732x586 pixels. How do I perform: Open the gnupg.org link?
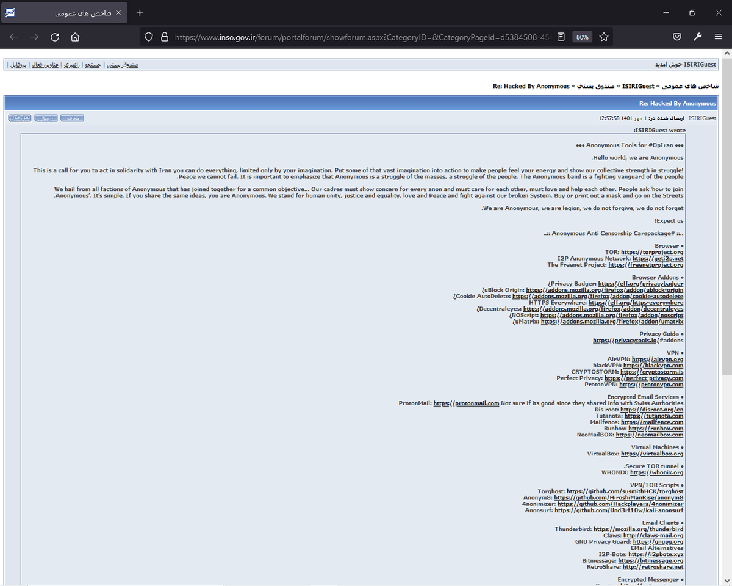point(658,542)
